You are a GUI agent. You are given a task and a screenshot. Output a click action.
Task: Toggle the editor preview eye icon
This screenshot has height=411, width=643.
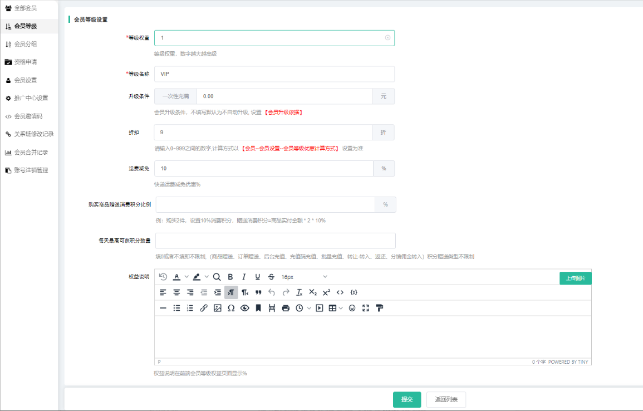tap(244, 308)
